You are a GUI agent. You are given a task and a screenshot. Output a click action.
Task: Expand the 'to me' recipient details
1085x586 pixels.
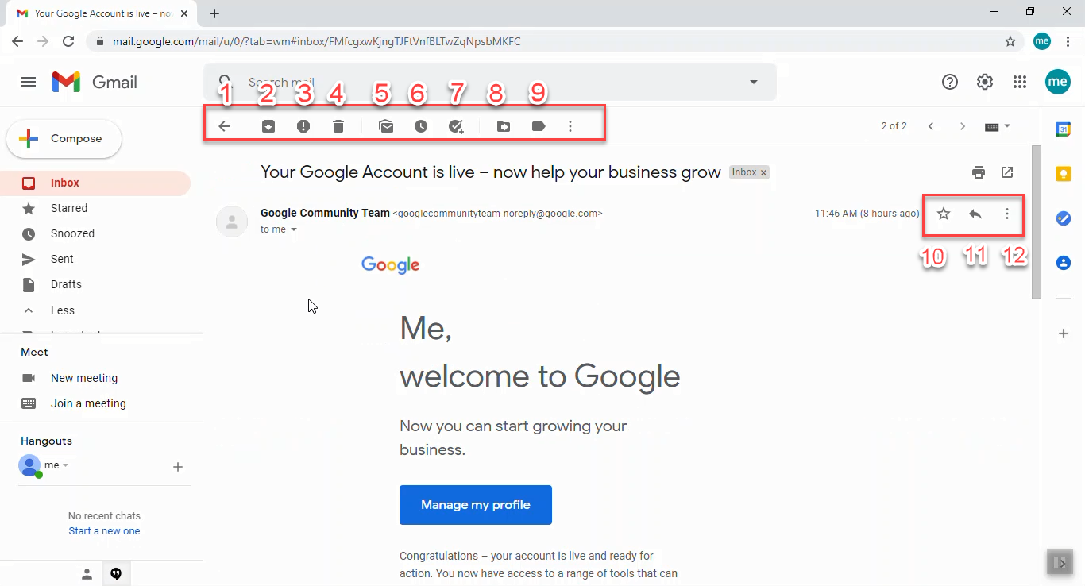point(277,229)
